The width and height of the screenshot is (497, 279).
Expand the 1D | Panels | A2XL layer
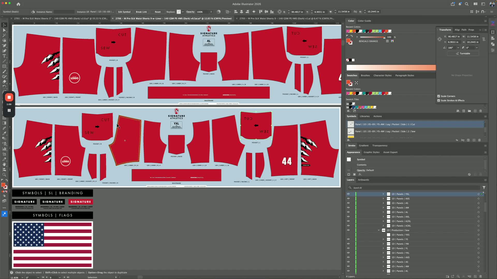tap(383, 221)
